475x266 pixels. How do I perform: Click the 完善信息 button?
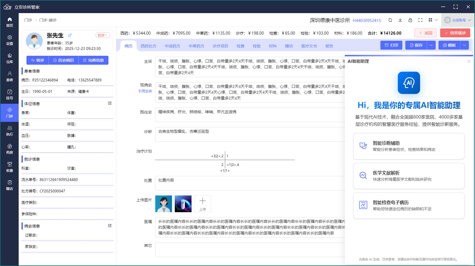coord(93,60)
